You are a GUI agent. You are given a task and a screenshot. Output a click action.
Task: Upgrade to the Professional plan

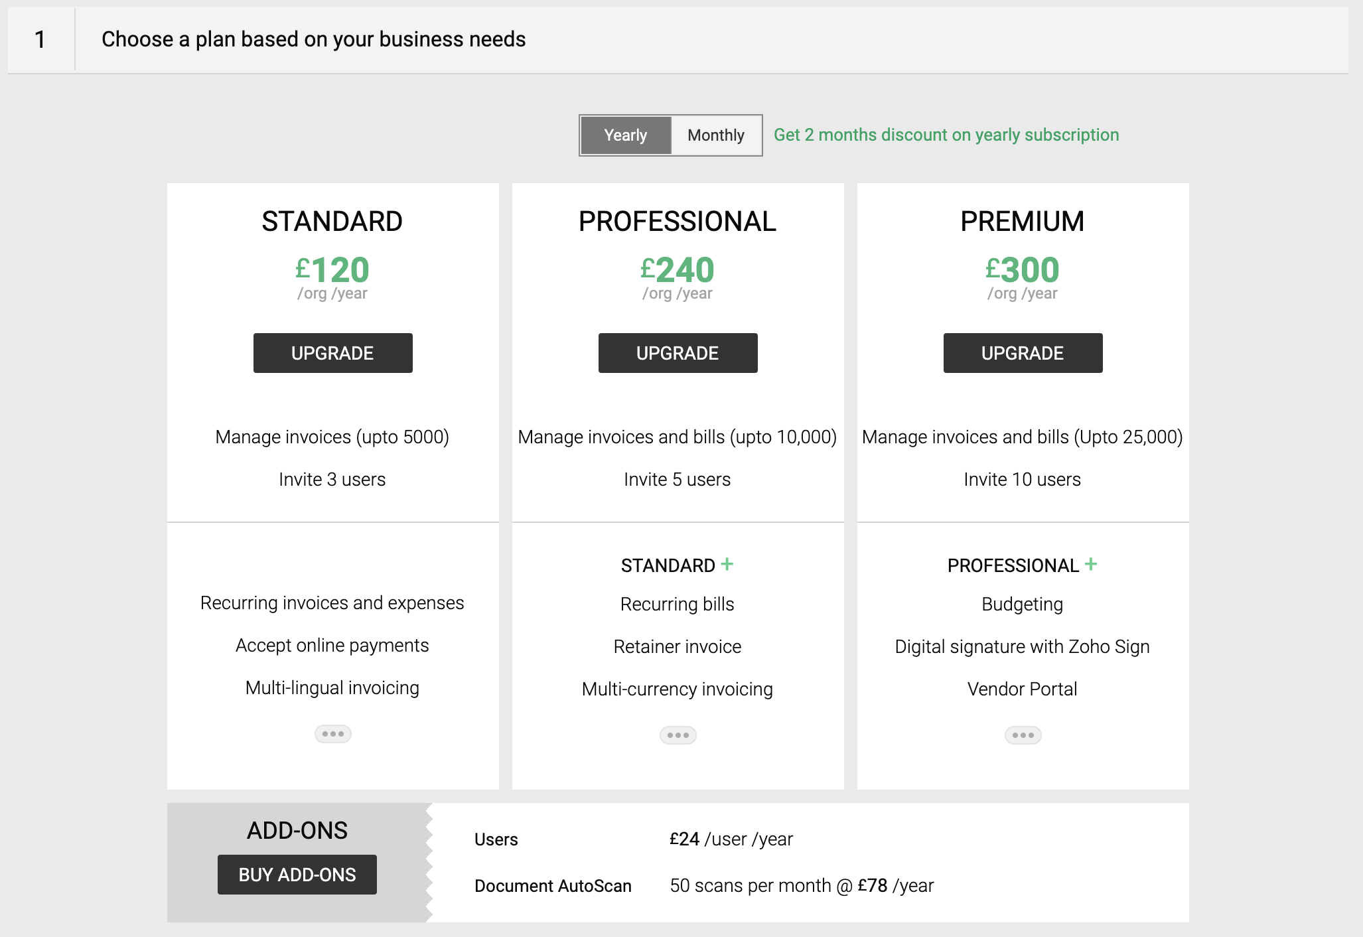tap(678, 353)
